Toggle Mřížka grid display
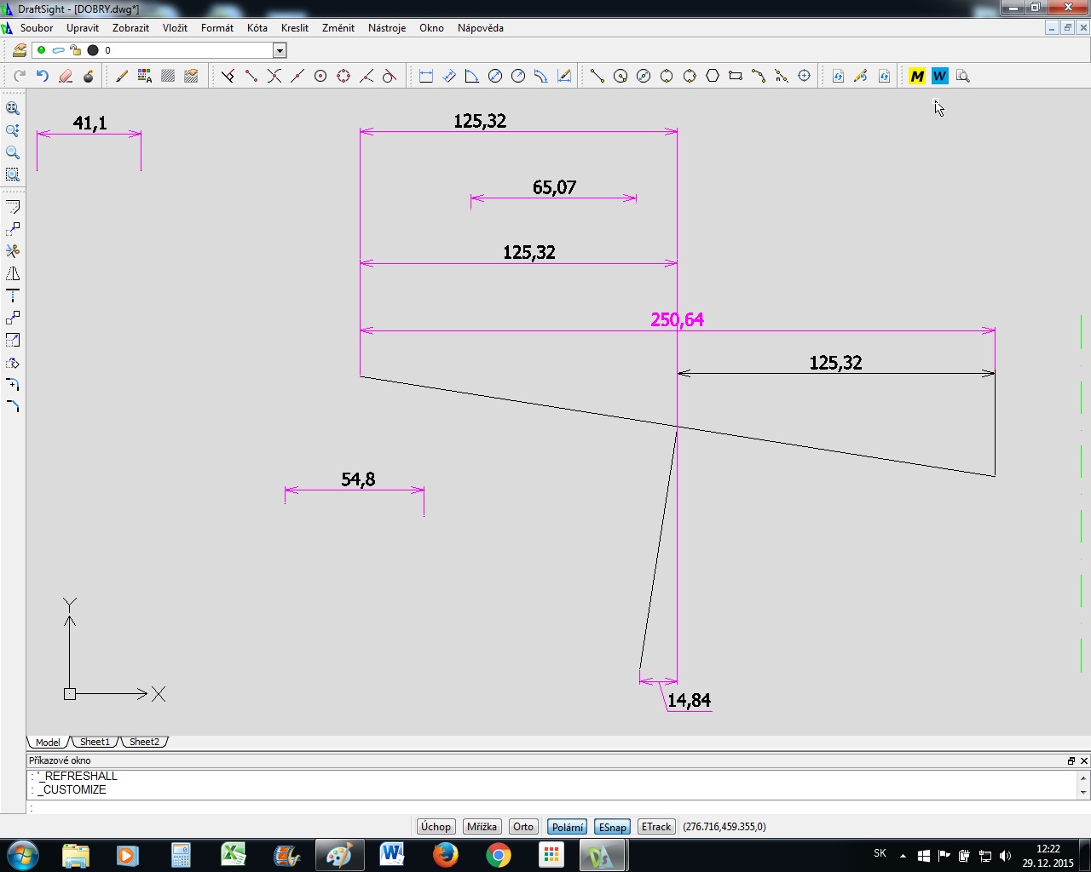 [x=482, y=827]
